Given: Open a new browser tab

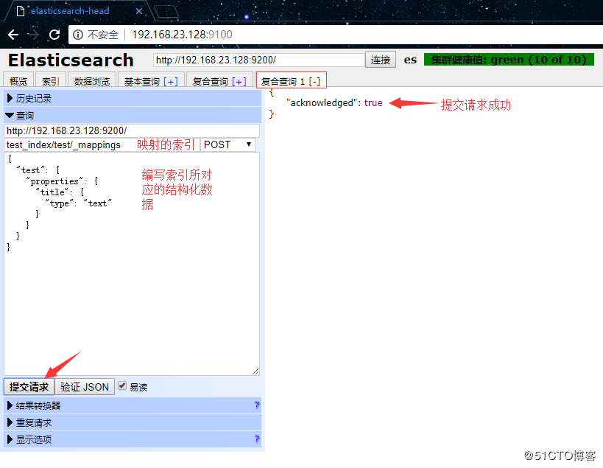Looking at the screenshot, I should click(x=166, y=13).
